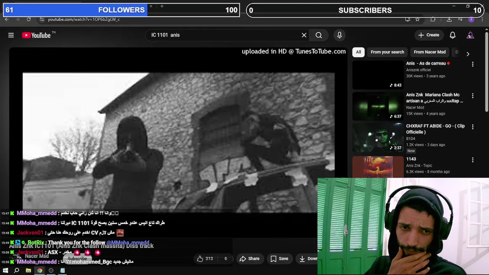Open Windows taskbar search
Image resolution: width=489 pixels, height=275 pixels.
point(16,270)
